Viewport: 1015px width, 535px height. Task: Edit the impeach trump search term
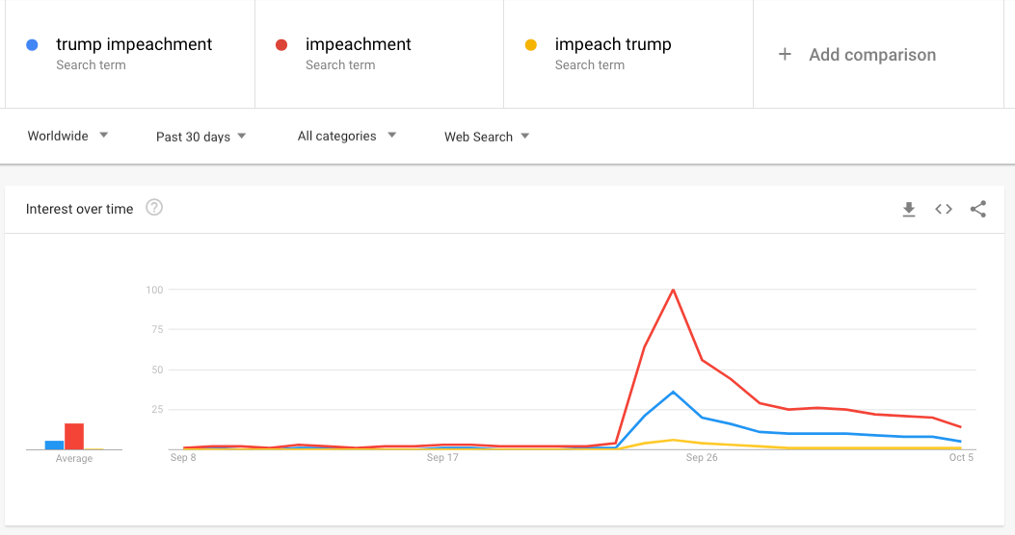tap(612, 44)
